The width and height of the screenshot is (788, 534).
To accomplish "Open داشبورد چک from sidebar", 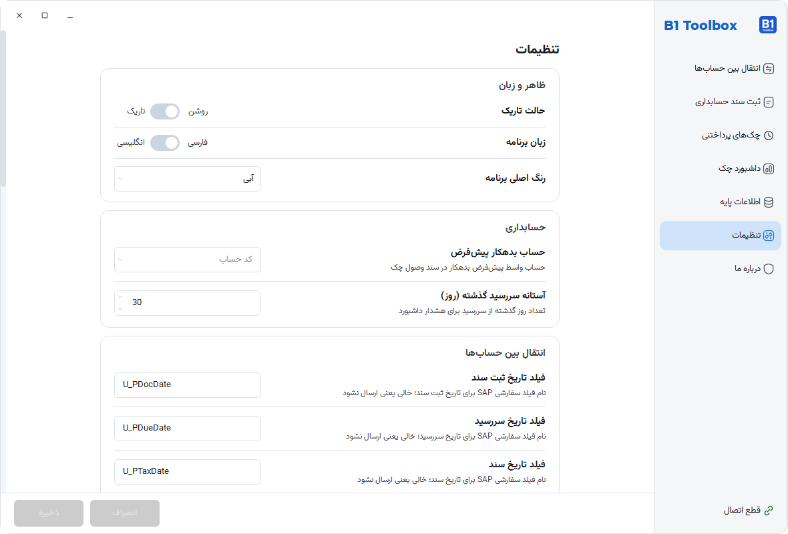I will coord(720,169).
